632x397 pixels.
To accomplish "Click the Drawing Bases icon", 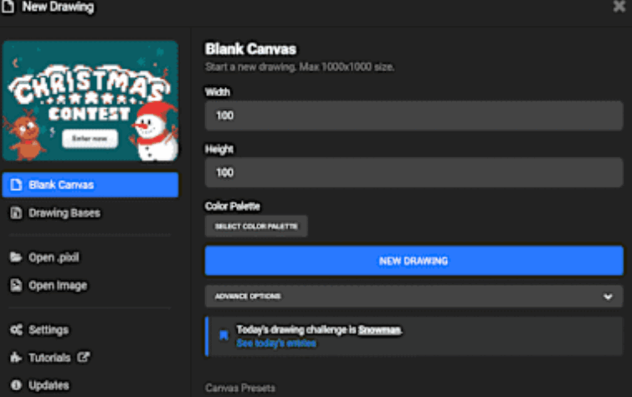I will 16,213.
